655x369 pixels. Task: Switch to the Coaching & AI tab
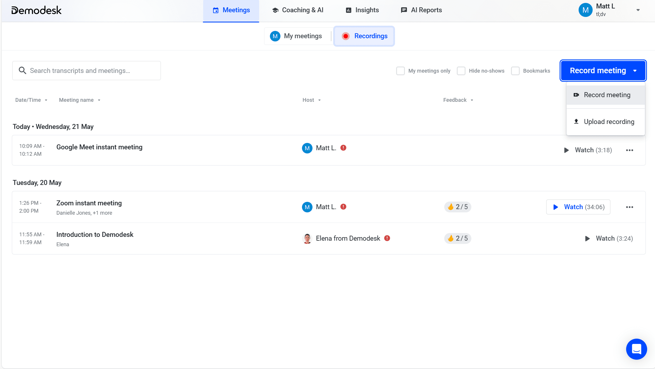coord(298,10)
